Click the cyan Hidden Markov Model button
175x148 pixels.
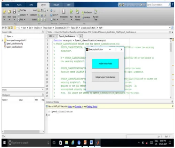[105, 64]
